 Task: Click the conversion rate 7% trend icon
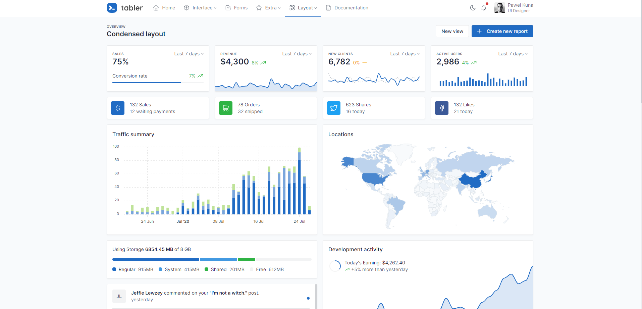click(x=201, y=76)
